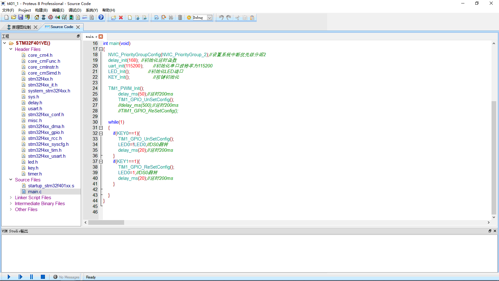Fold the if KEY1 block at line 37
Screen dimensions: 499x281
(101, 161)
